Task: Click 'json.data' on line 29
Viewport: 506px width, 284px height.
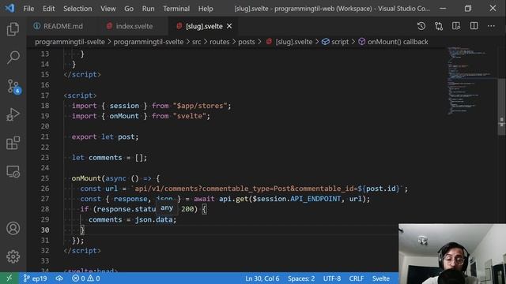Action: (153, 219)
